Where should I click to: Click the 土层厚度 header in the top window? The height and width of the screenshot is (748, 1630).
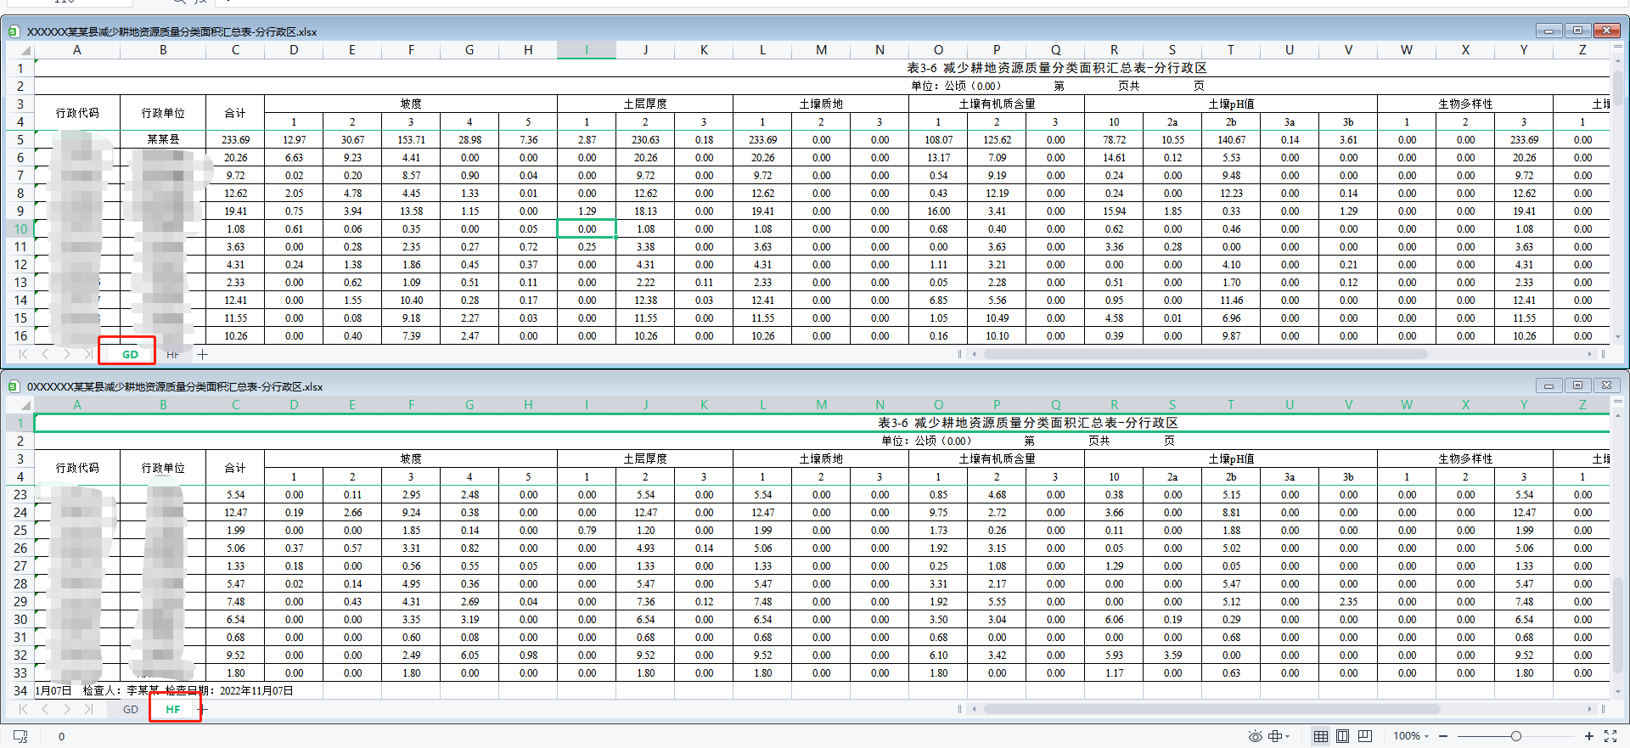point(645,104)
